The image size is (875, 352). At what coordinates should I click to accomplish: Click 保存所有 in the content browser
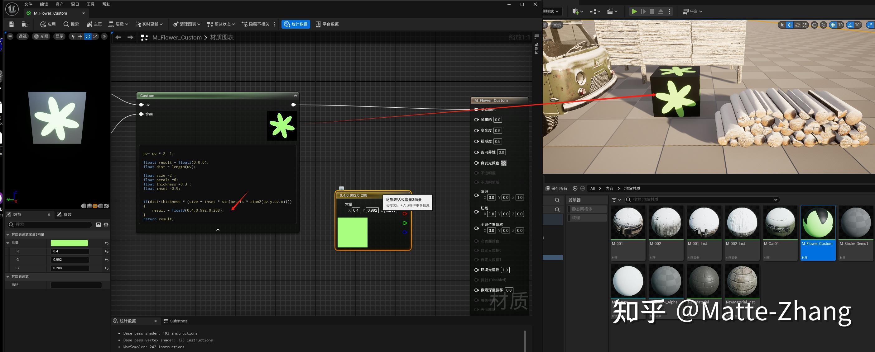[556, 188]
